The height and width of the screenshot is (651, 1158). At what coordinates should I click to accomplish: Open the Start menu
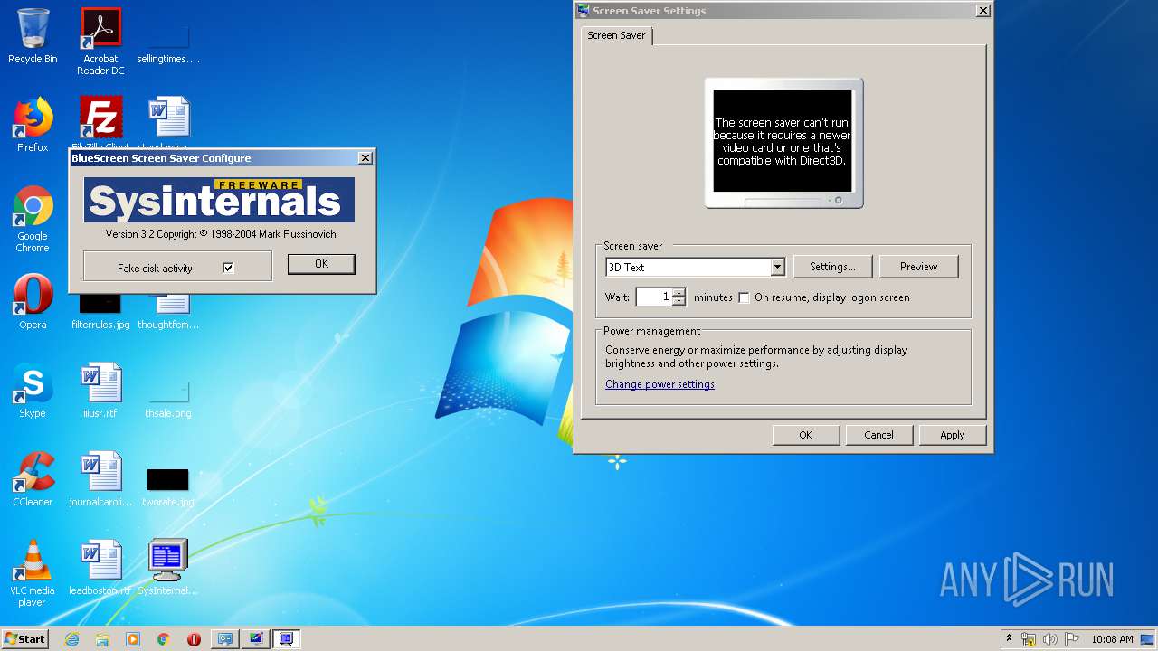click(25, 639)
